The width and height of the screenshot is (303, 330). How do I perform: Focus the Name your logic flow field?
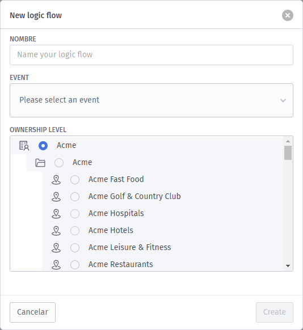(152, 55)
